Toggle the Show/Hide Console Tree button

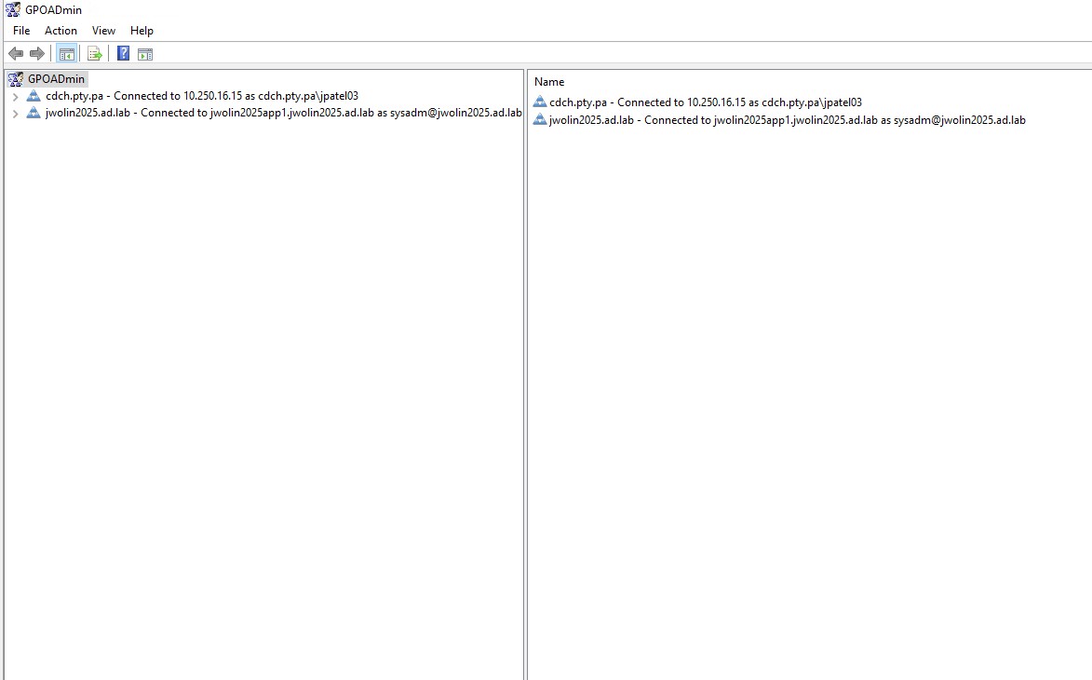tap(66, 54)
